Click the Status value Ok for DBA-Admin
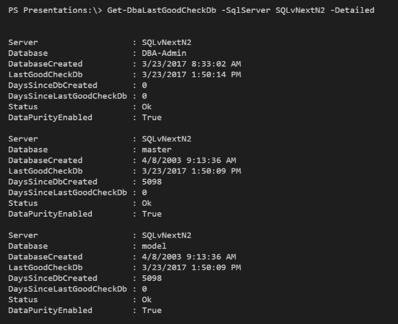The height and width of the screenshot is (324, 398). [147, 107]
